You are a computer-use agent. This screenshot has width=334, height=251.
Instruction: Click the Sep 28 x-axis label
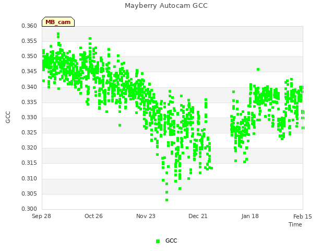41,216
